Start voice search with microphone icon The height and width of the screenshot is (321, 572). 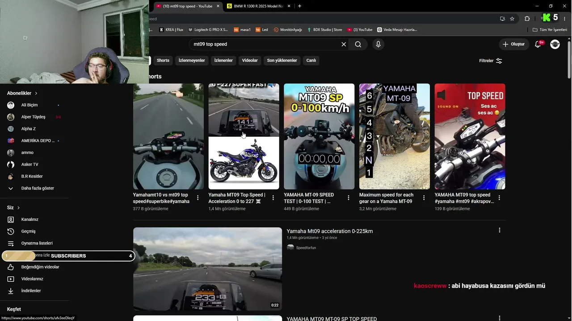pyautogui.click(x=378, y=44)
